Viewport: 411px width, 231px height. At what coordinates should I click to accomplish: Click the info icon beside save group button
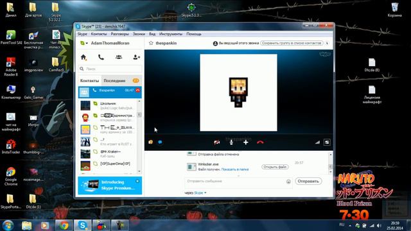(x=327, y=43)
